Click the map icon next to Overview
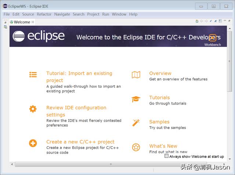The height and width of the screenshot is (175, 235). [x=136, y=75]
